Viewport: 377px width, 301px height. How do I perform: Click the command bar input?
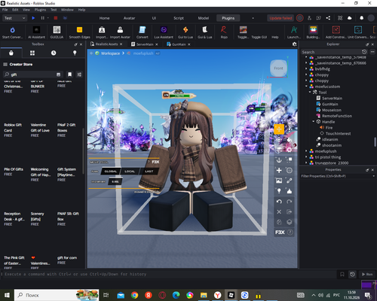coord(168,274)
